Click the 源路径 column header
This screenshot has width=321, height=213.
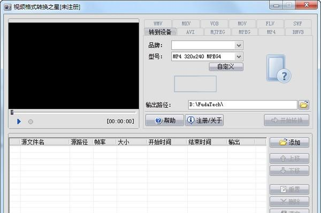(81, 142)
